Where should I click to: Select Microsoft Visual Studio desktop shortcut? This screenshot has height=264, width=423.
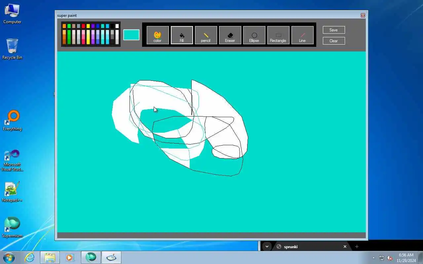pos(12,160)
